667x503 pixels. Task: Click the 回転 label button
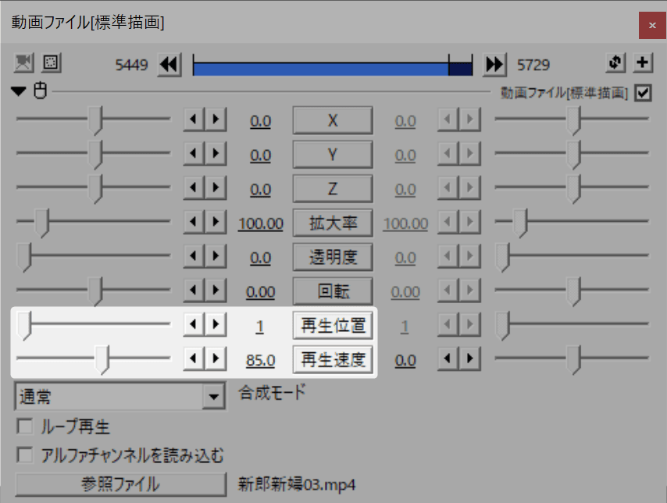[x=332, y=291]
